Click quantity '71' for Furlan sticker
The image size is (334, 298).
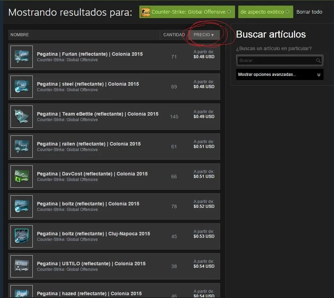point(174,57)
